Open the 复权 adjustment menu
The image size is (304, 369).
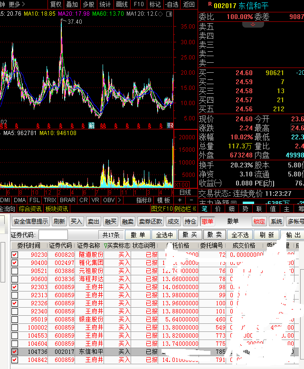tap(56, 4)
